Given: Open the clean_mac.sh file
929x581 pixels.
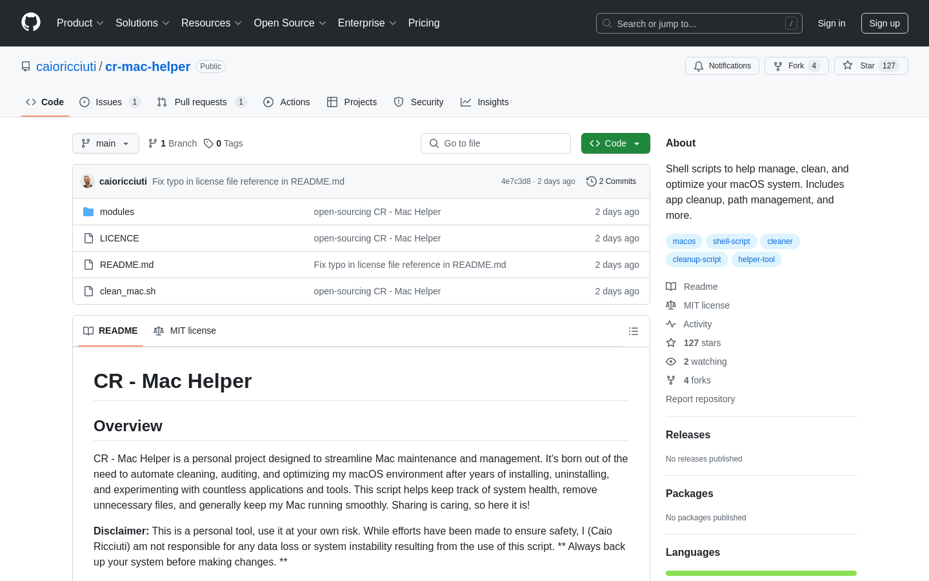Looking at the screenshot, I should point(128,291).
